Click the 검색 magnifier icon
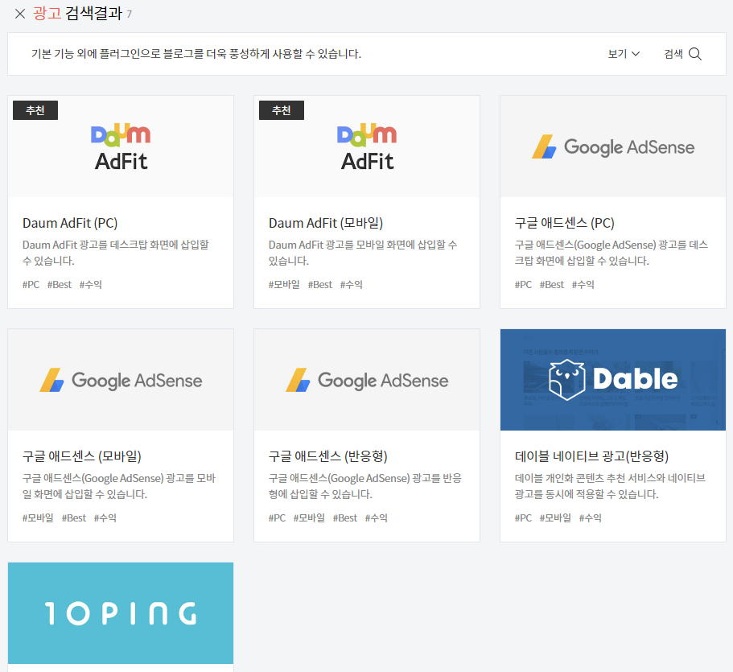 pos(695,54)
